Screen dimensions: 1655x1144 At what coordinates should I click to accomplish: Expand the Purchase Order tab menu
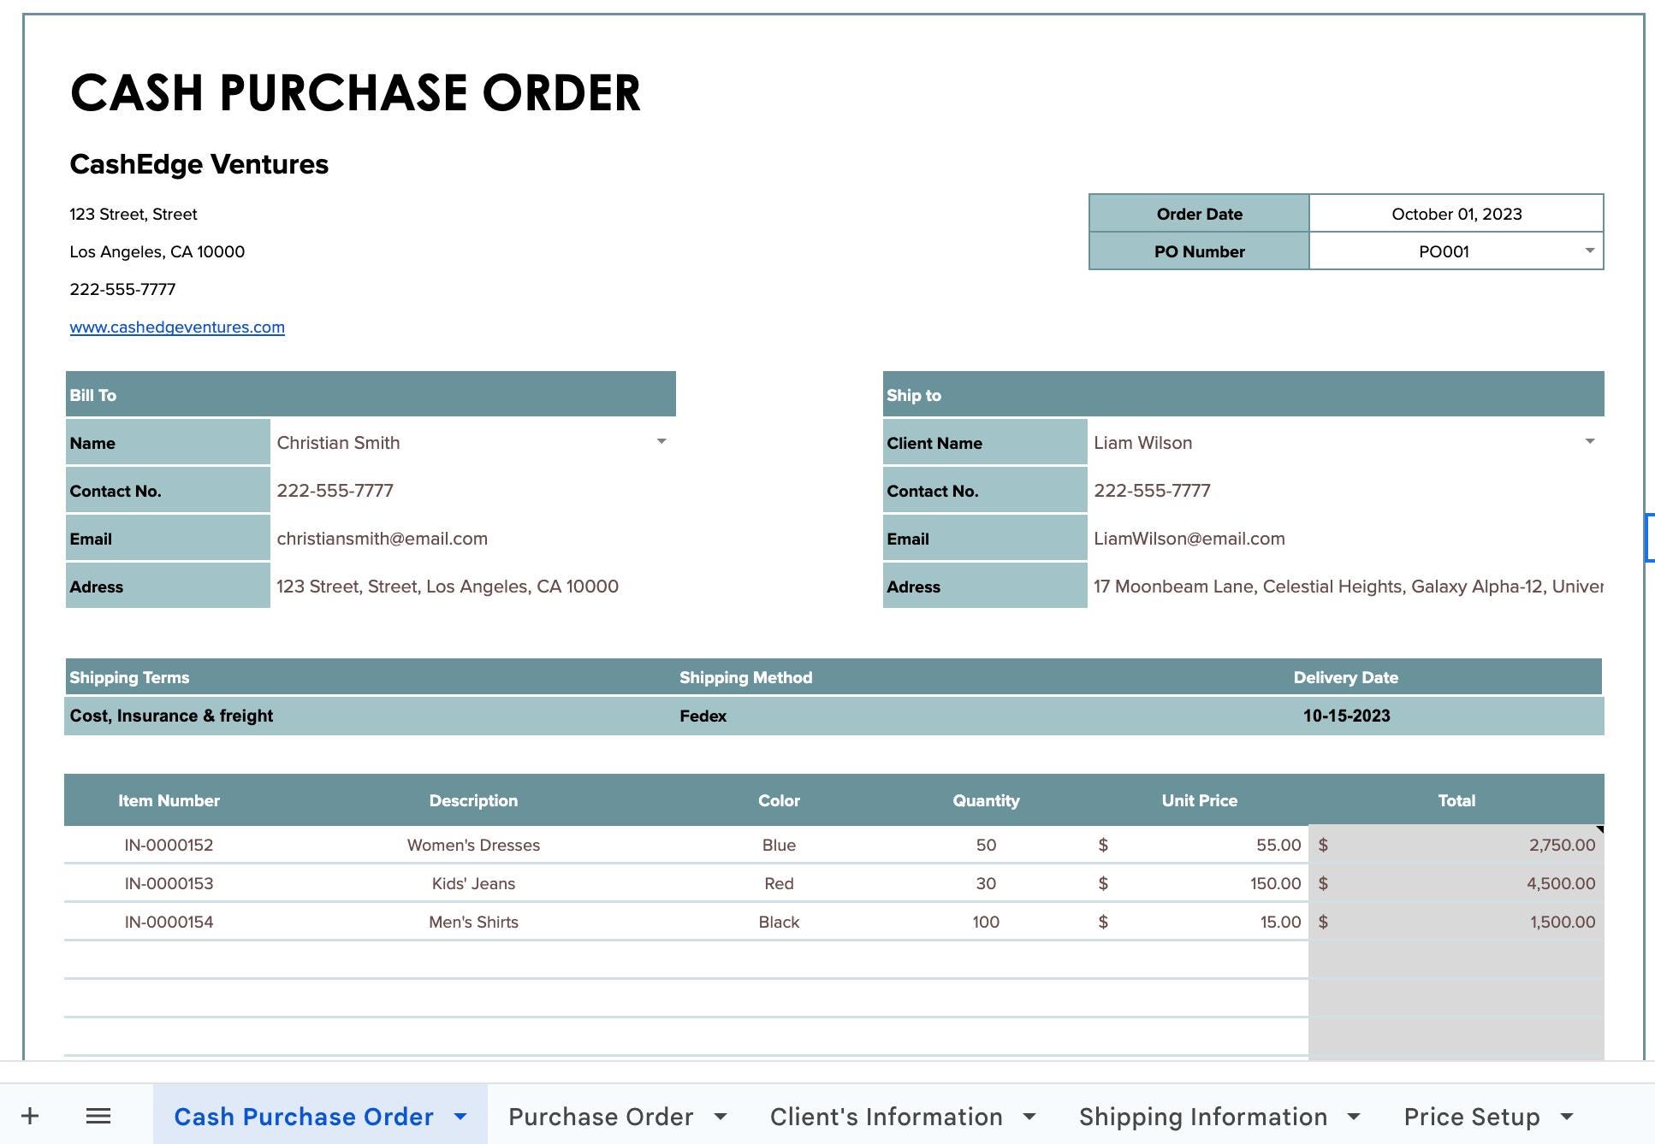point(721,1117)
